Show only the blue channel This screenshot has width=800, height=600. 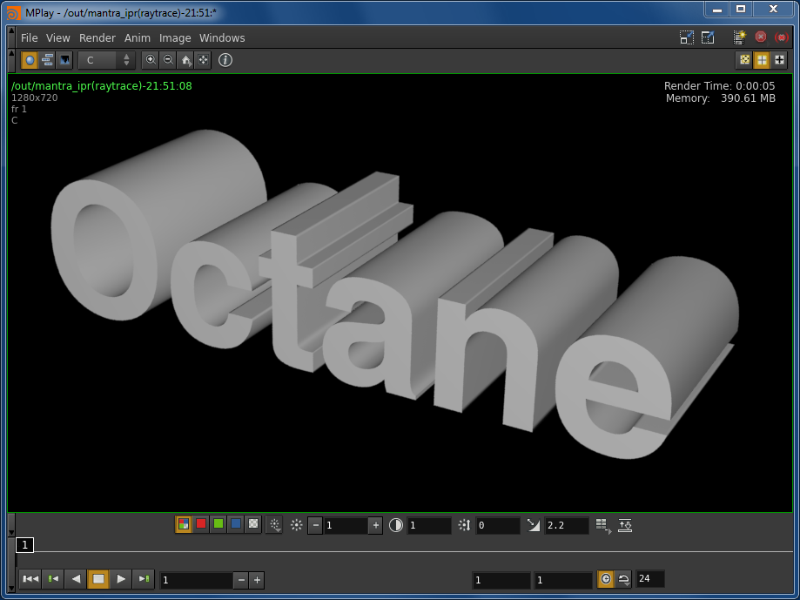coord(236,524)
